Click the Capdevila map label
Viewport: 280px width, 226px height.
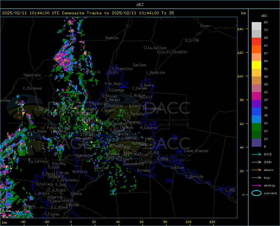[92, 72]
